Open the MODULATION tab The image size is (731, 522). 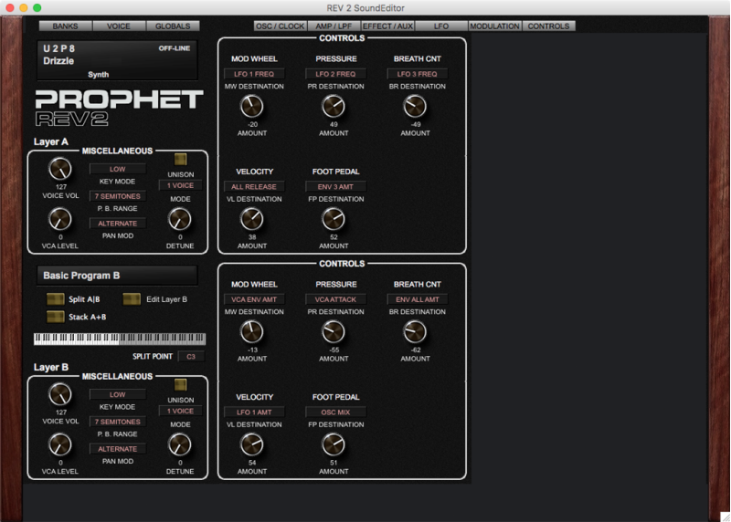pyautogui.click(x=494, y=26)
